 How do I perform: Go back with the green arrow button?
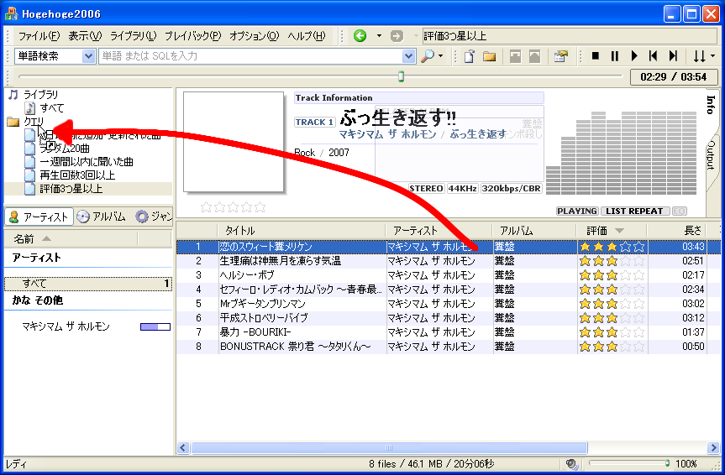360,35
